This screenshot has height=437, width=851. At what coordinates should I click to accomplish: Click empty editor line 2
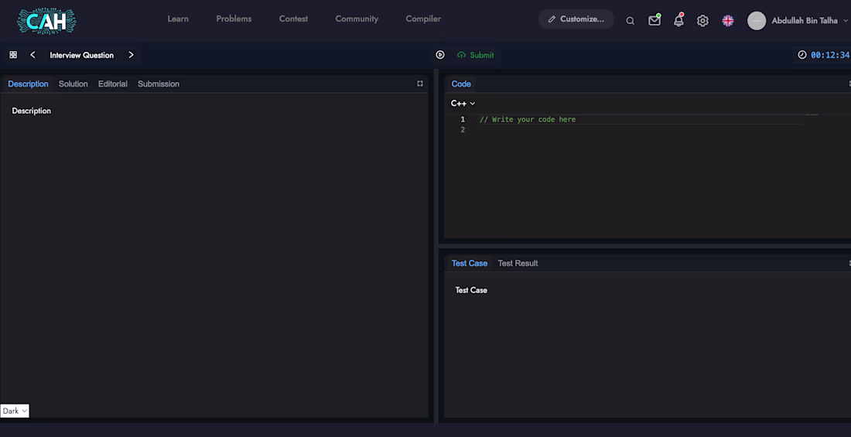pyautogui.click(x=641, y=130)
